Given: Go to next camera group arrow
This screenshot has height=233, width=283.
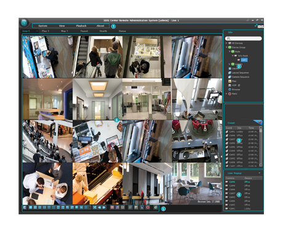Looking at the screenshot, I should pos(104,207).
